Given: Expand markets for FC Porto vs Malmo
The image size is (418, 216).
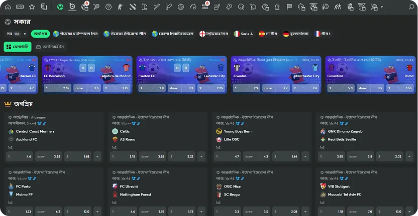Looking at the screenshot, I should (97, 212).
